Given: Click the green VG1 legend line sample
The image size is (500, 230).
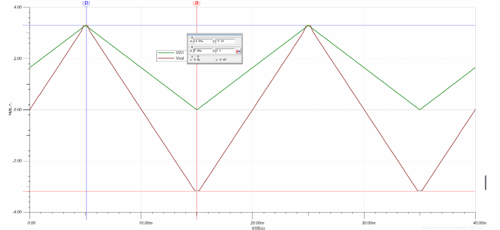Looking at the screenshot, I should [x=166, y=53].
